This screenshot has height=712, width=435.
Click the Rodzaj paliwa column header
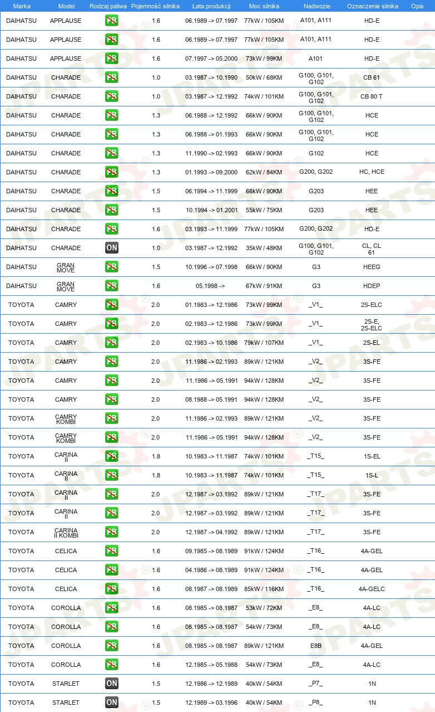tap(108, 6)
